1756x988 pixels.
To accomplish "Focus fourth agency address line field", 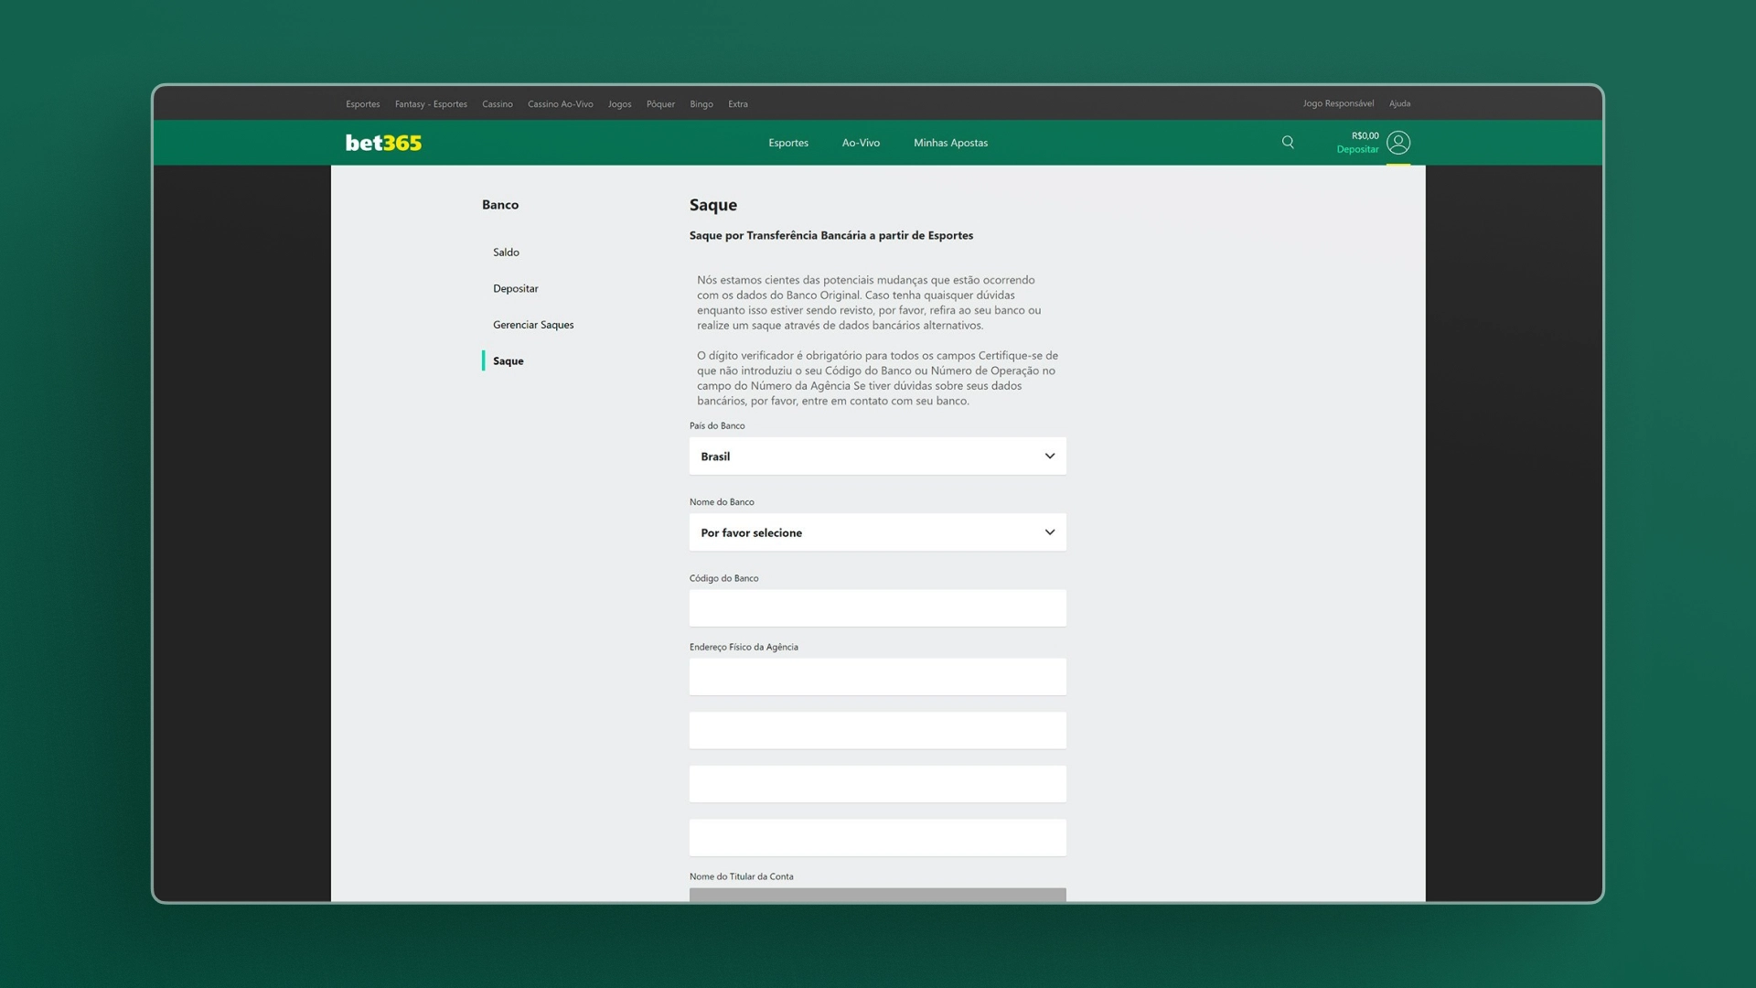I will coord(877,837).
